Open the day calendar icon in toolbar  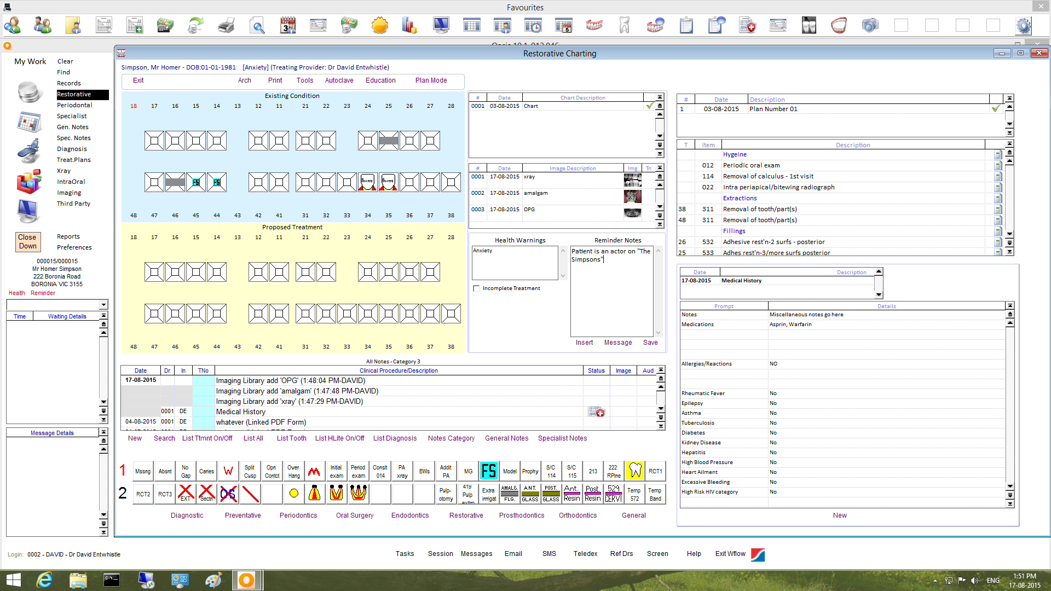coord(288,26)
